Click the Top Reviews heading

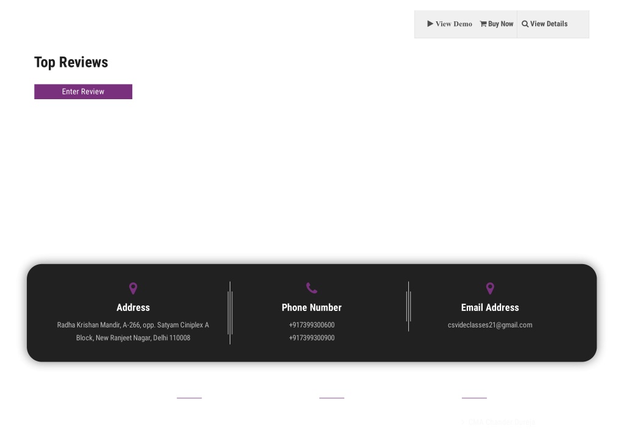tap(71, 63)
